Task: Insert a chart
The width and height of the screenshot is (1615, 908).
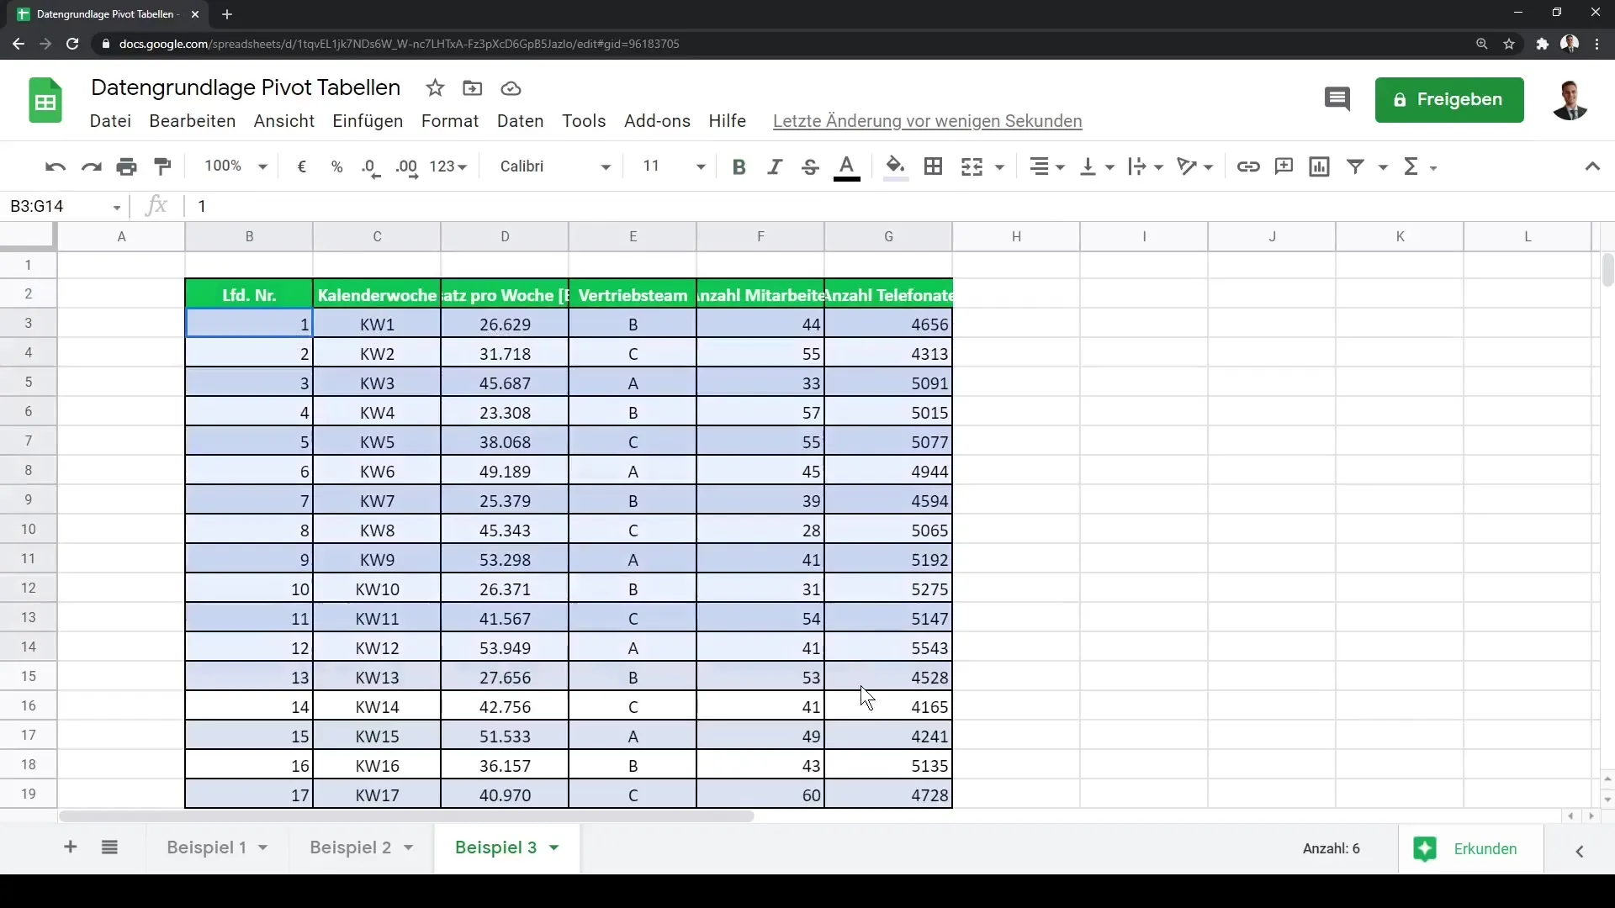Action: click(1320, 166)
